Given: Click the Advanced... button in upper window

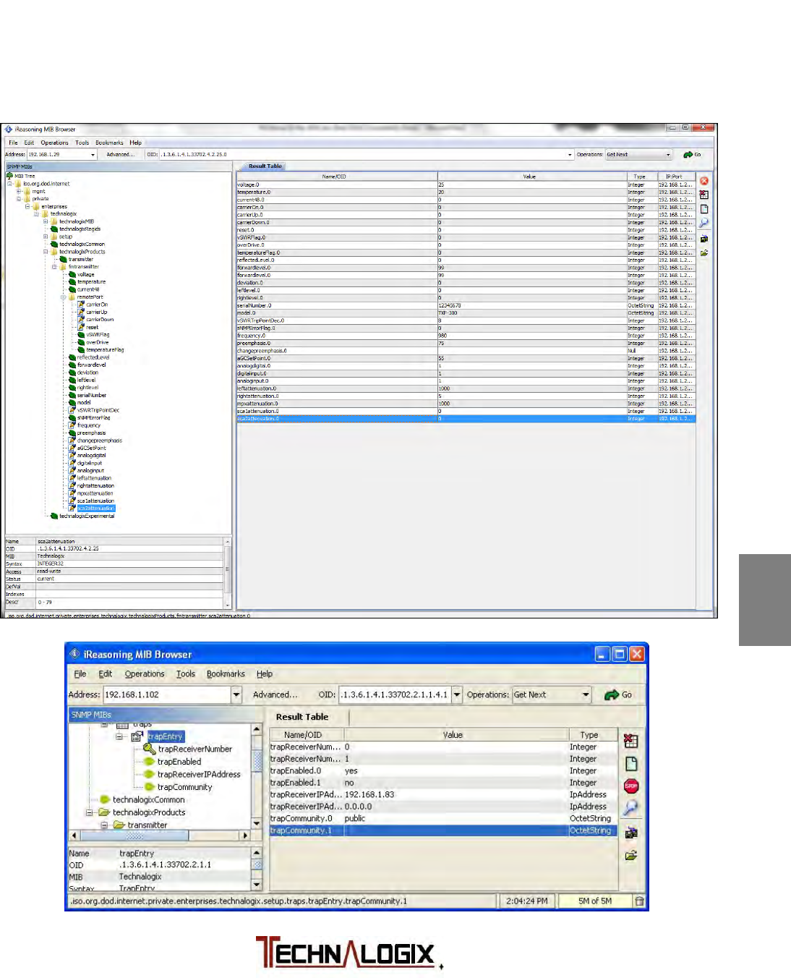Looking at the screenshot, I should click(x=119, y=155).
